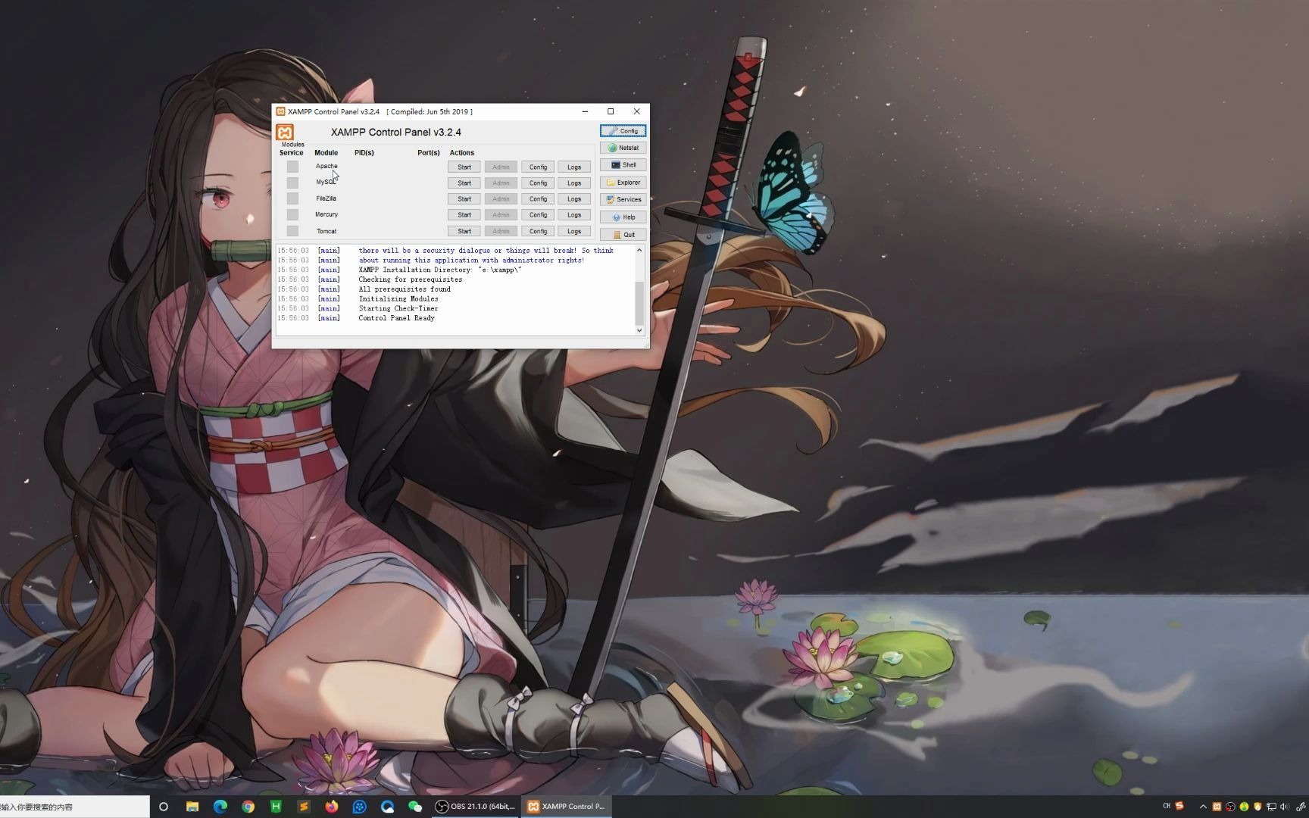Open volume control in system tray

1284,807
